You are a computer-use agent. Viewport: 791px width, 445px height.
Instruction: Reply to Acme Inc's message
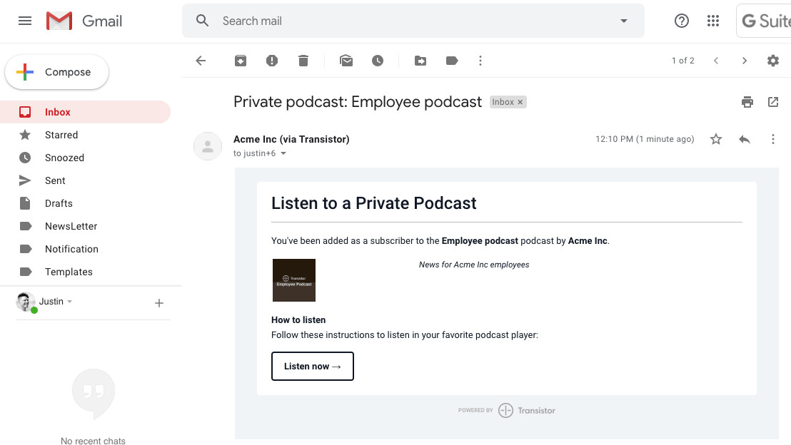(744, 139)
